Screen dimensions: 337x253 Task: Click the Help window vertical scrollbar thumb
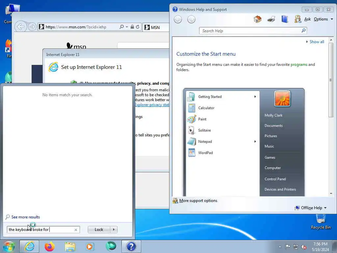pos(331,80)
